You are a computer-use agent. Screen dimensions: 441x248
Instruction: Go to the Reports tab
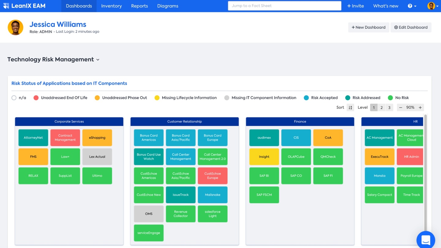point(139,6)
